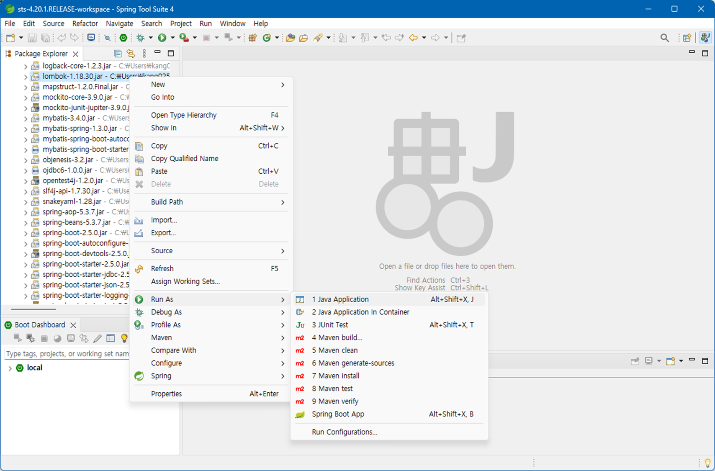
Task: Open the Run toolbar button dropdown arrow
Action: tap(172, 38)
